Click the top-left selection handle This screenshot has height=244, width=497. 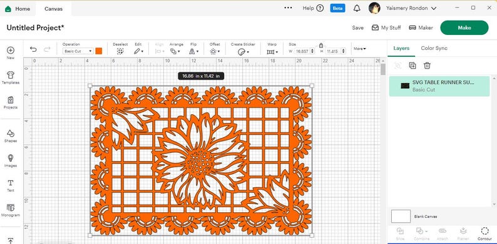pos(90,85)
